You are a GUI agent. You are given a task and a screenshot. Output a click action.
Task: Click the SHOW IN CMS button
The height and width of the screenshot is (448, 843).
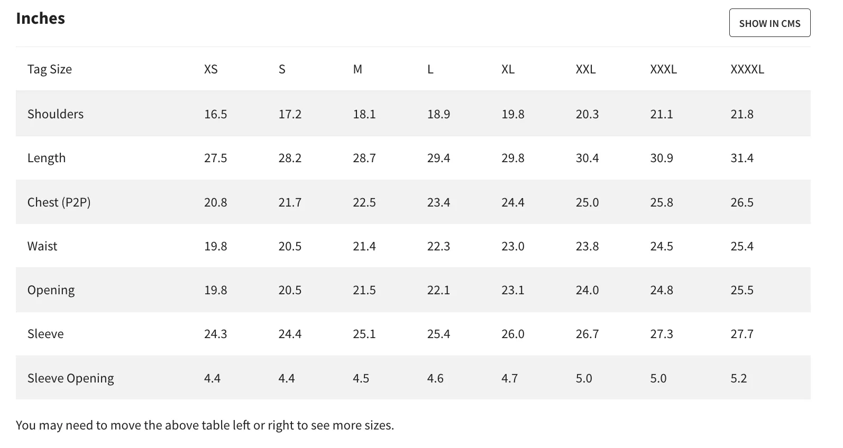(769, 23)
